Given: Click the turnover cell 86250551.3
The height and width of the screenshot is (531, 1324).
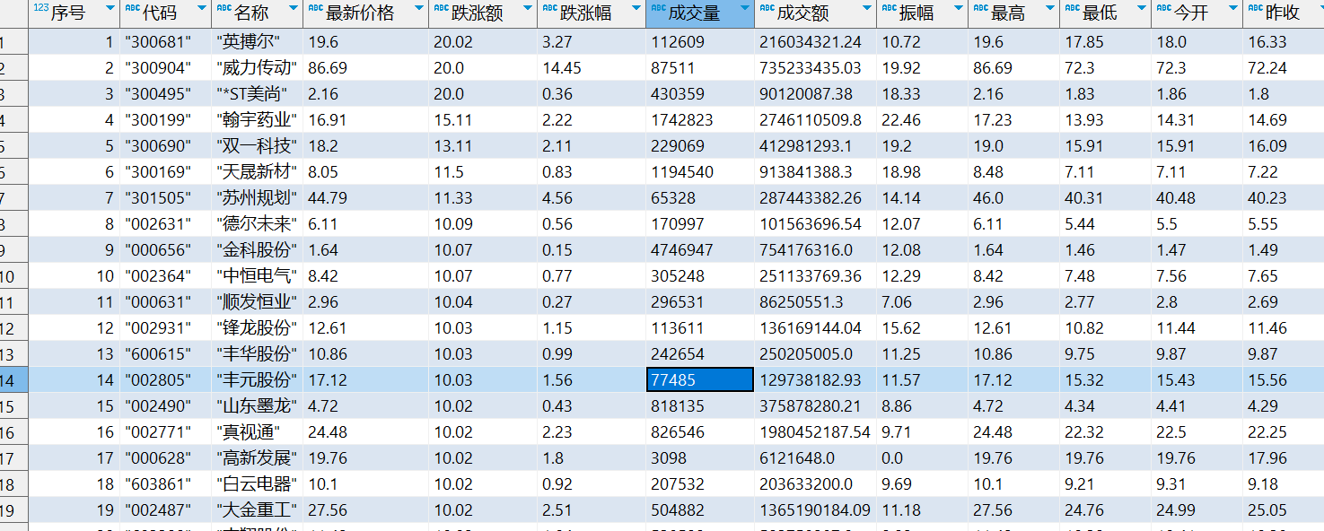Looking at the screenshot, I should pos(815,302).
